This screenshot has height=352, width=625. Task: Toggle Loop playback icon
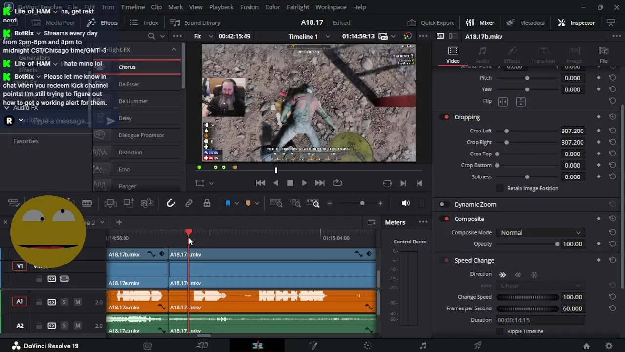pyautogui.click(x=337, y=183)
